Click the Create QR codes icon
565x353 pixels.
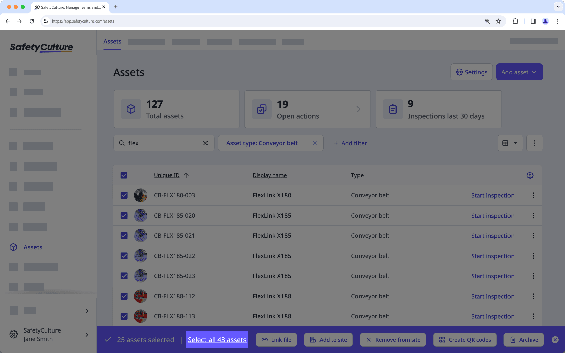coord(442,340)
